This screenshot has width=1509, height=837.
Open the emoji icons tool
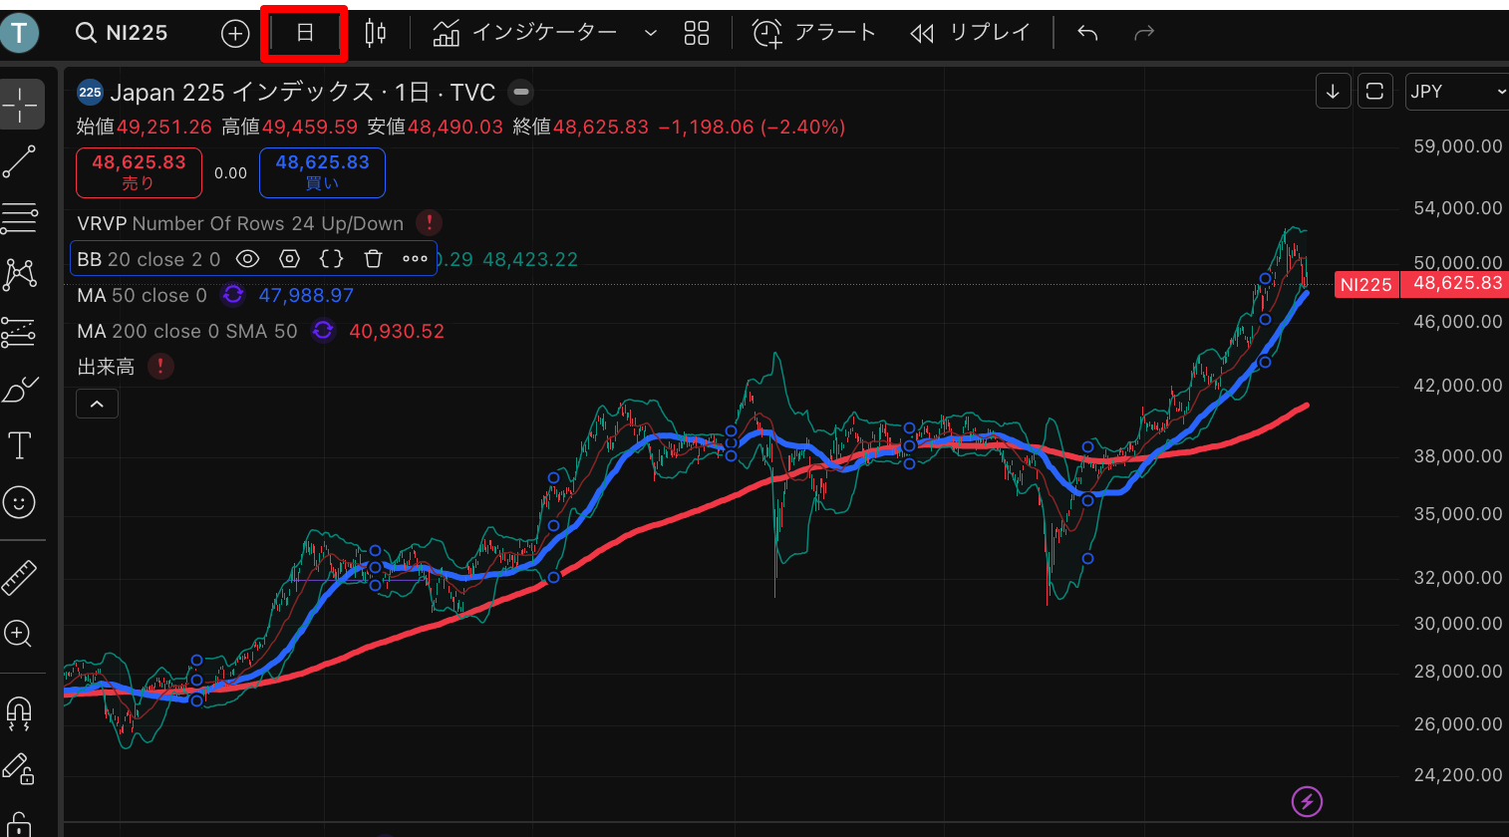tap(19, 502)
